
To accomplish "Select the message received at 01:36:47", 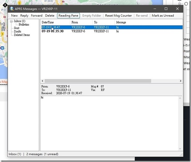I will click(112, 27).
